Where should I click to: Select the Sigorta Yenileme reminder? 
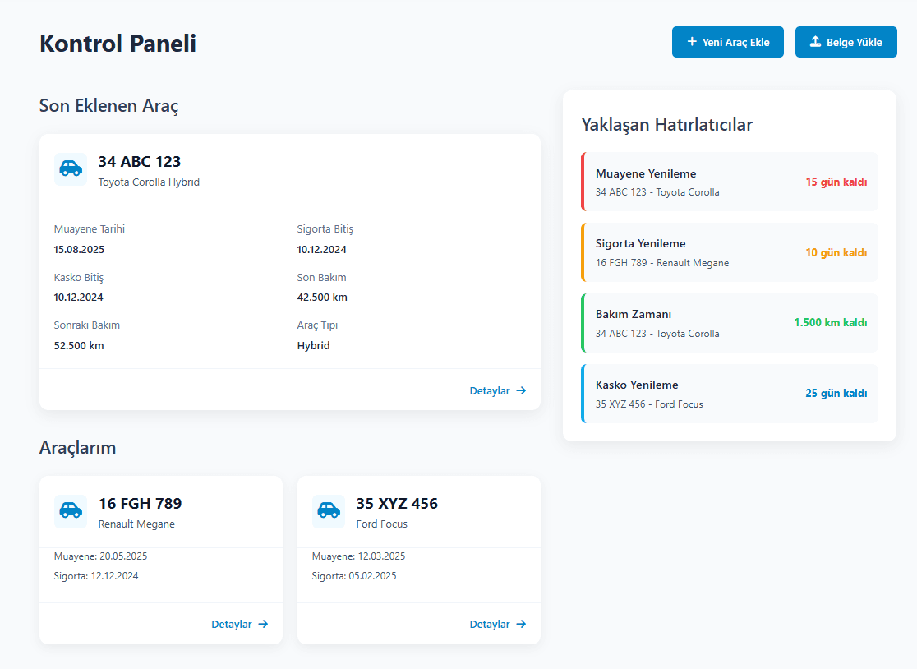tap(729, 251)
